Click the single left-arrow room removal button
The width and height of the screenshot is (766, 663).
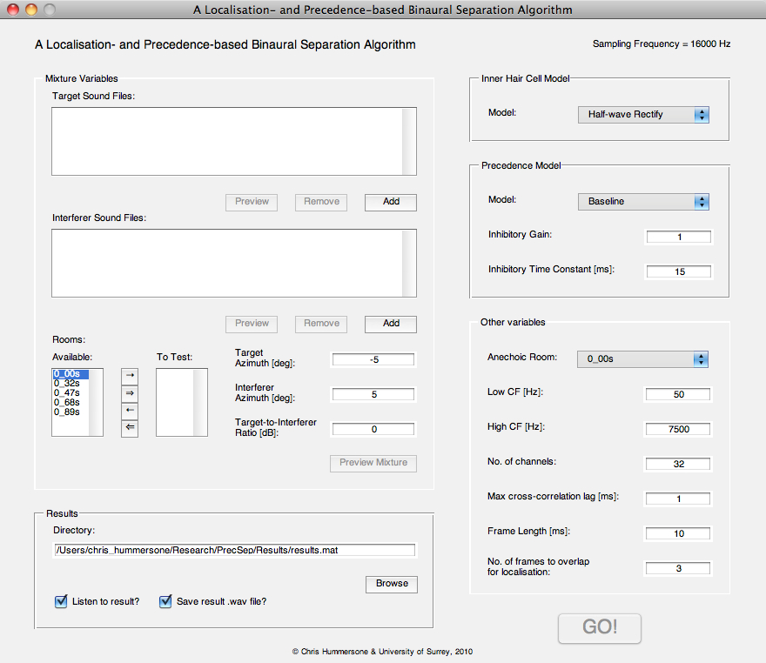point(129,410)
